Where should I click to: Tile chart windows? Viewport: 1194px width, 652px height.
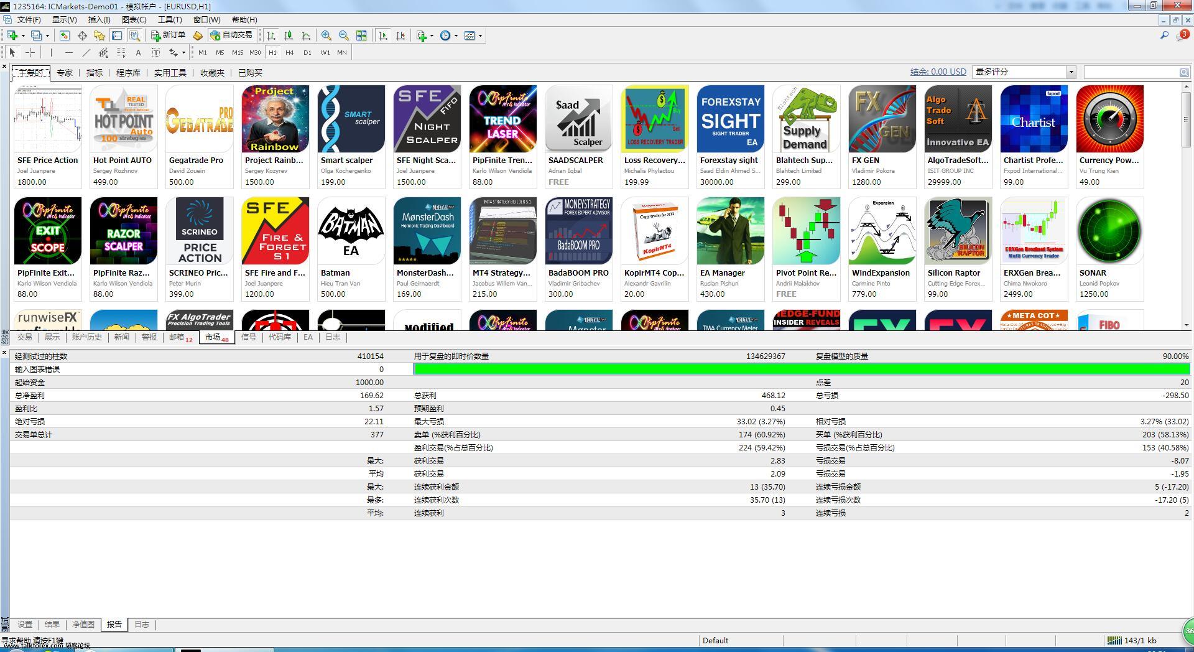click(x=361, y=35)
